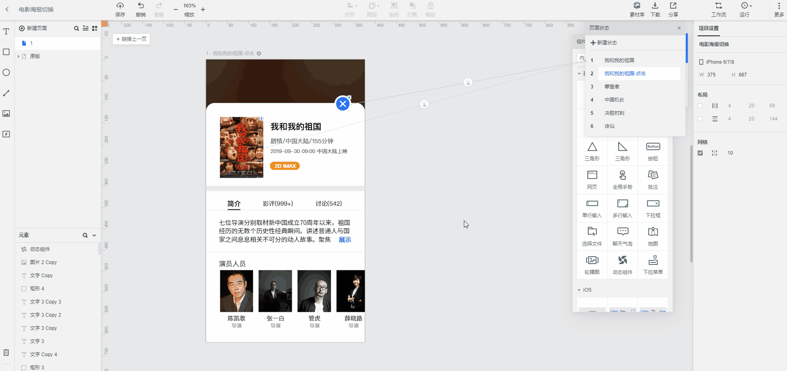Add the 网页 webpage component

pos(592,180)
